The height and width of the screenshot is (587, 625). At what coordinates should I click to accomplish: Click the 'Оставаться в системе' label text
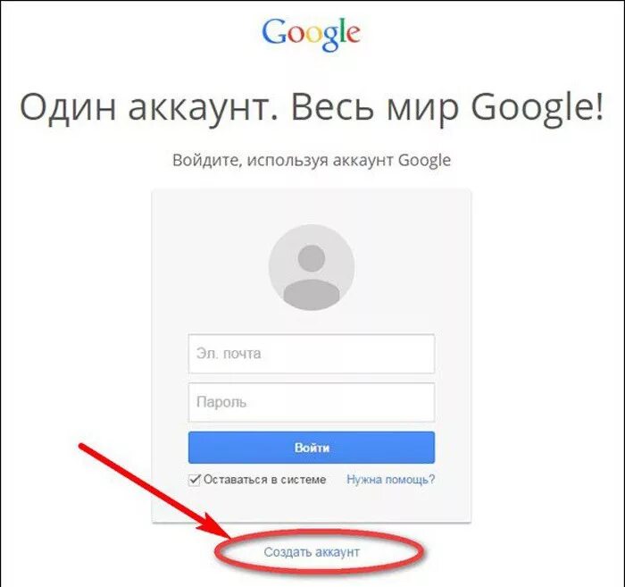264,479
